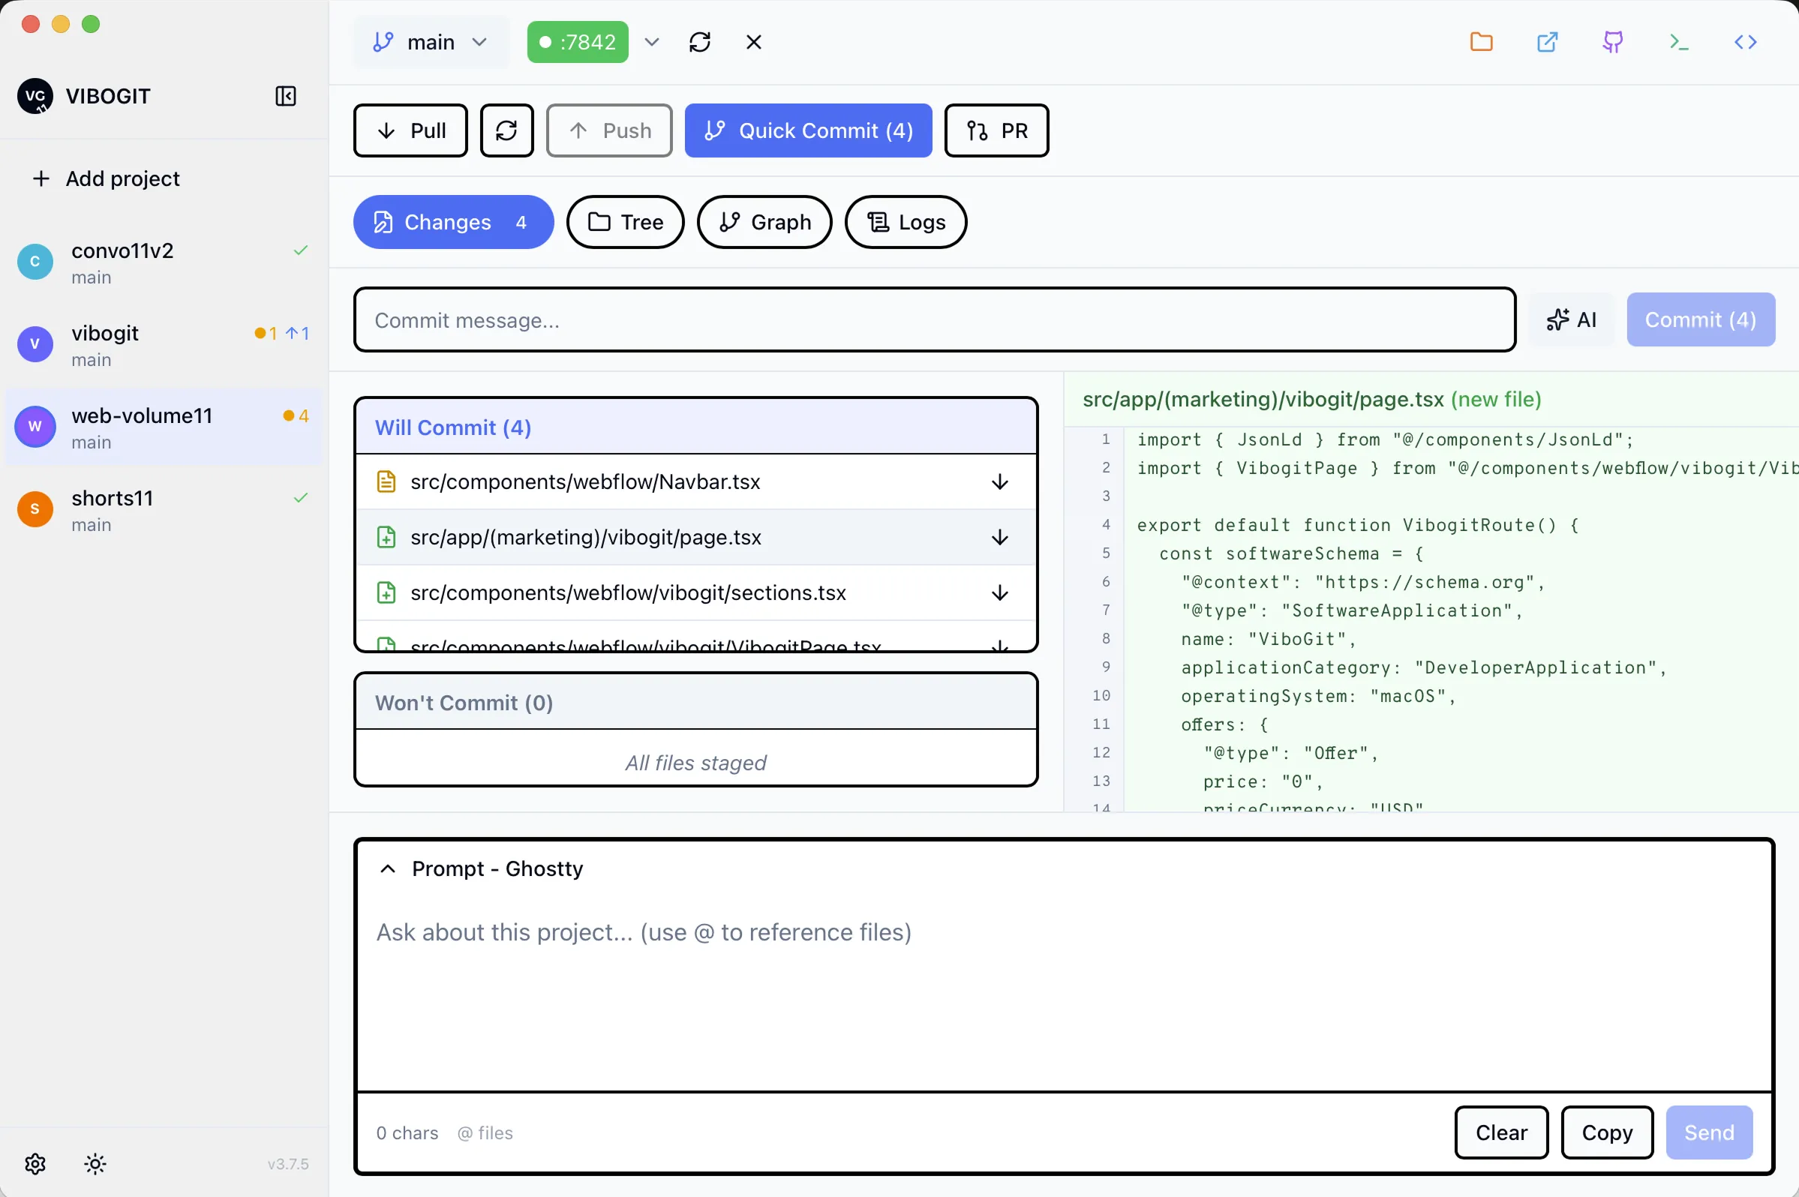Viewport: 1799px width, 1197px height.
Task: Launch the terminal prompt icon
Action: (x=1678, y=42)
